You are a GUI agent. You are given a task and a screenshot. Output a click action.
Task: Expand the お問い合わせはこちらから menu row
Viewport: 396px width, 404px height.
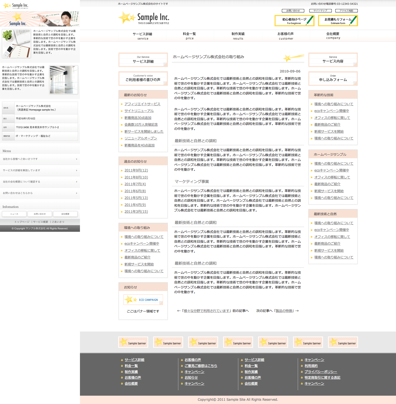pyautogui.click(x=40, y=193)
